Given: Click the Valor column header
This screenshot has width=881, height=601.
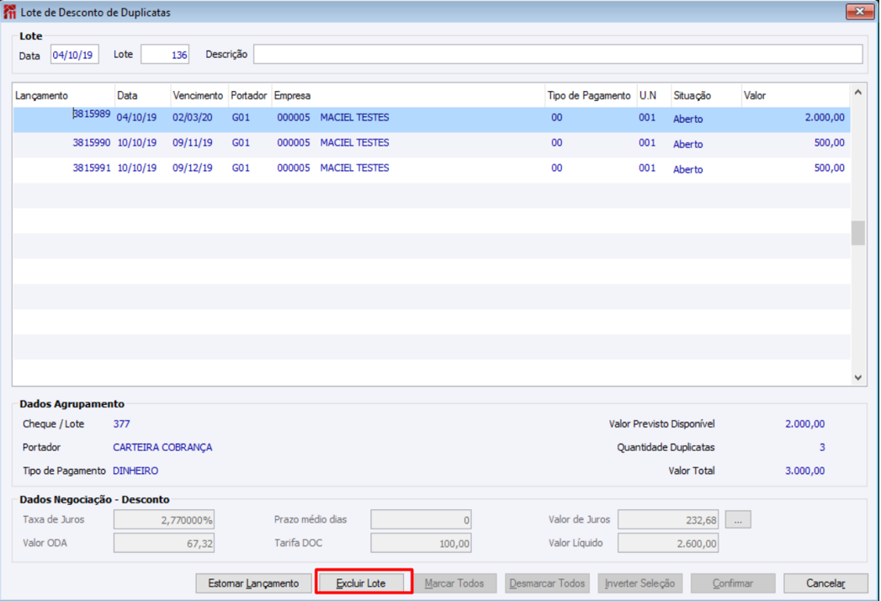Looking at the screenshot, I should [796, 96].
